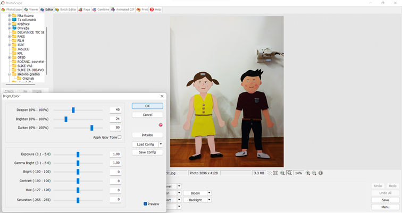Screen dimensions: 402x213
Task: Click the red help icon in Bright,Color dialog
Action: 161,125
